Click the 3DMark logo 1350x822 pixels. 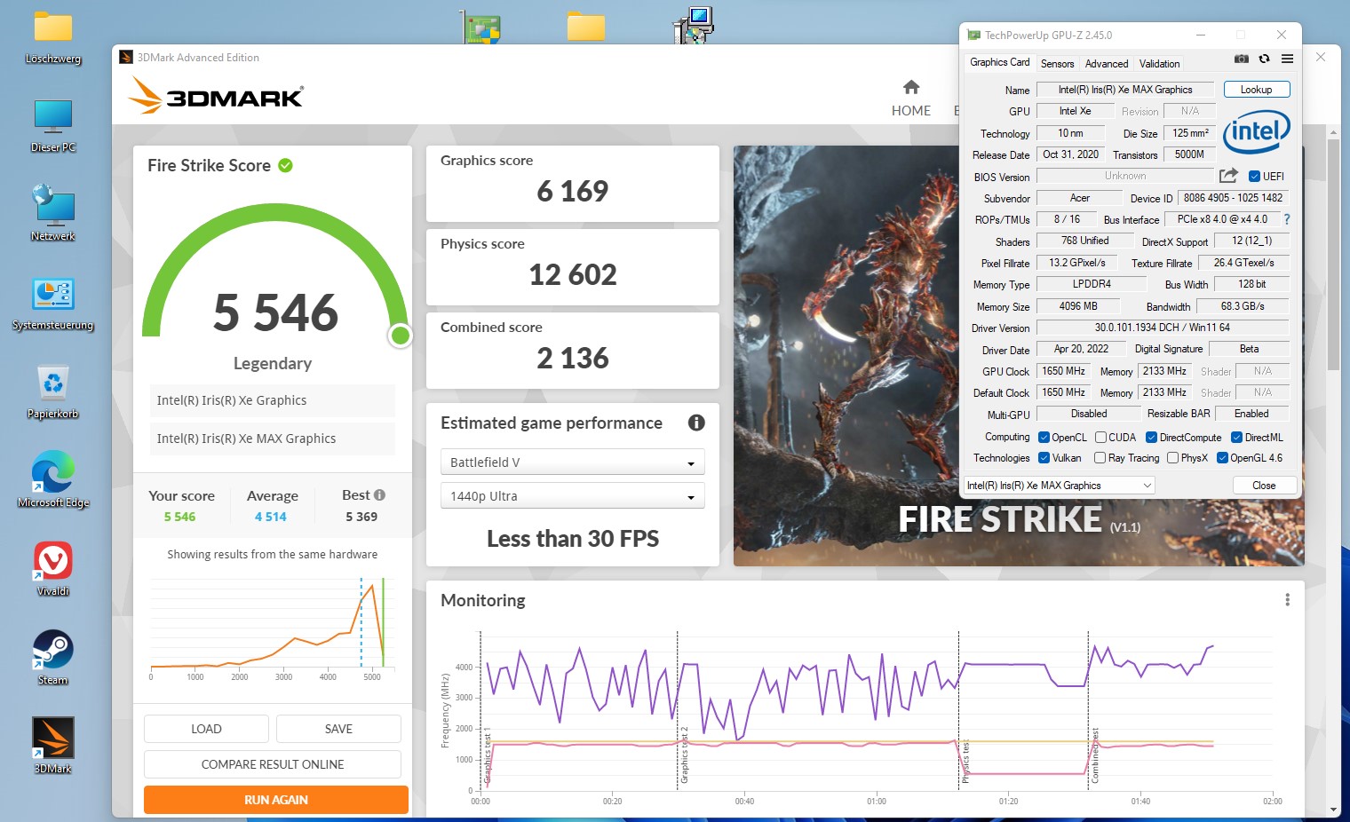[x=216, y=95]
